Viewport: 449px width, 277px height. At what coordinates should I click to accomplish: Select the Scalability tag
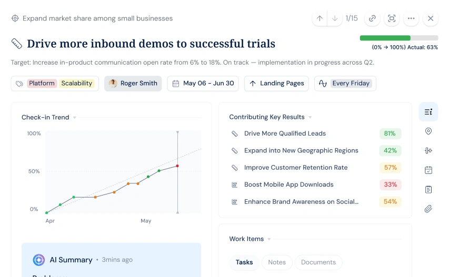(77, 83)
